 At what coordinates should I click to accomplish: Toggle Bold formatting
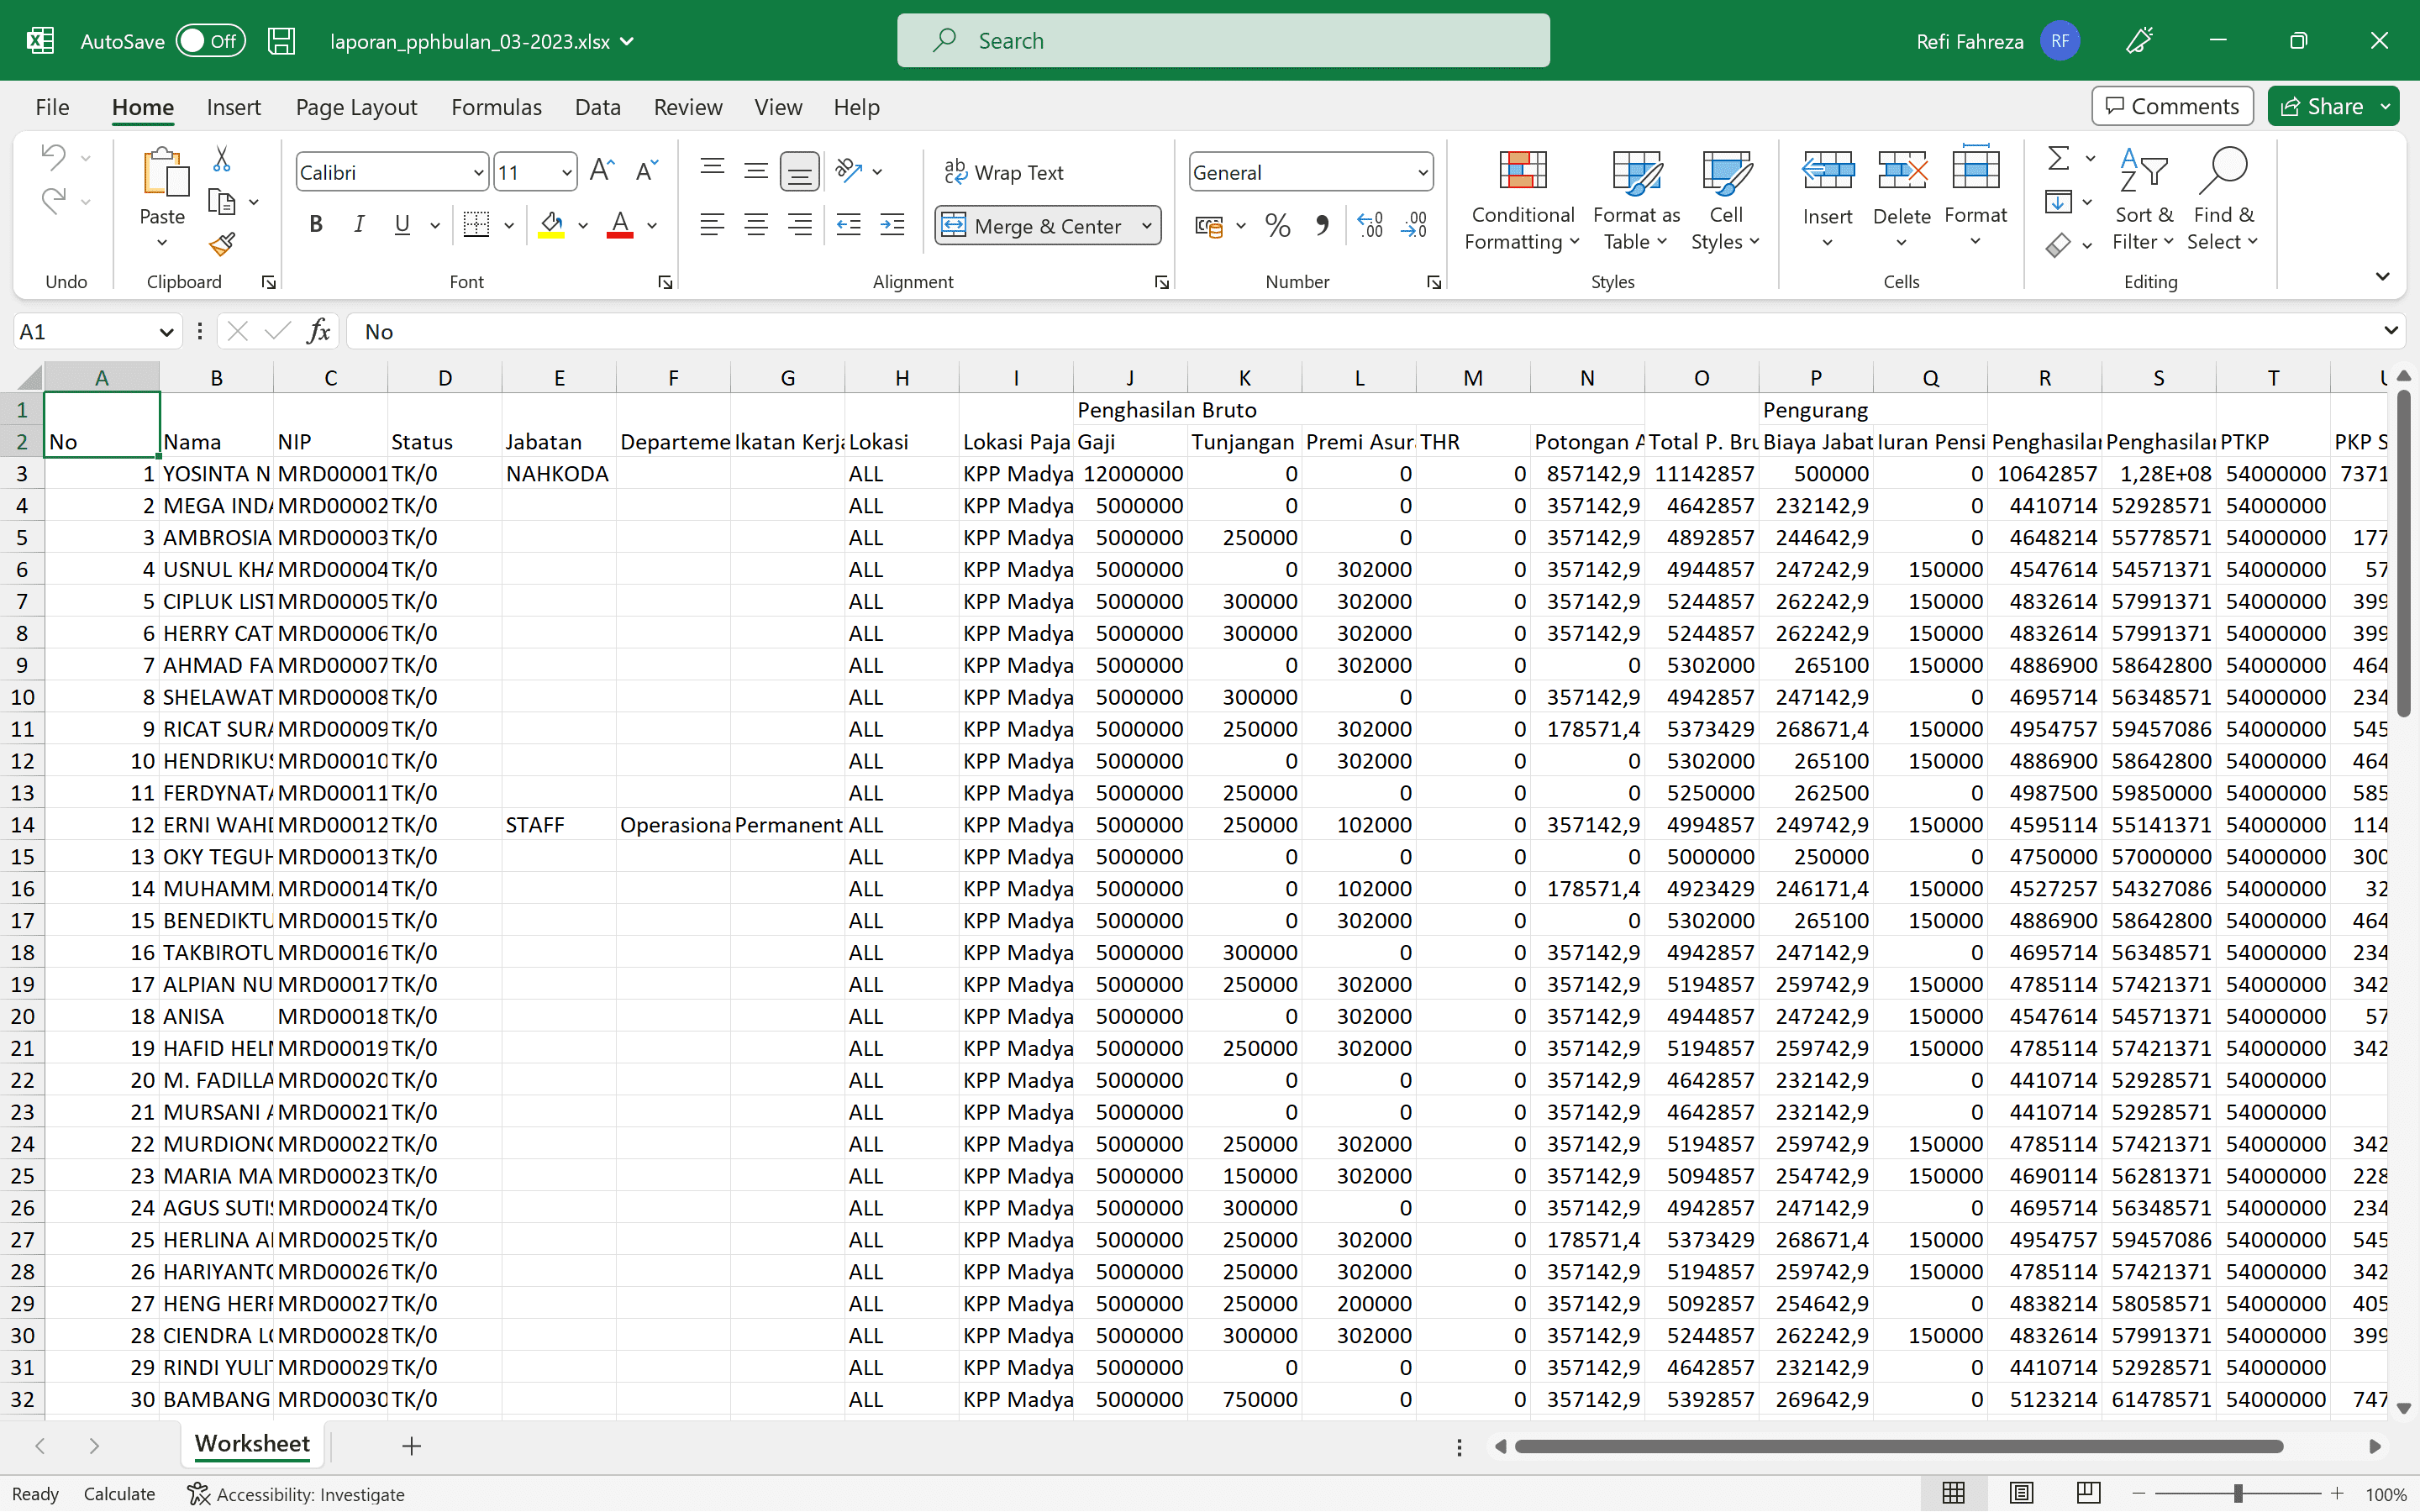point(316,225)
